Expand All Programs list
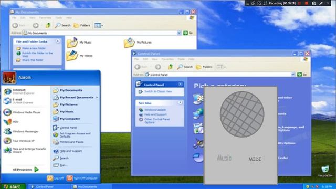336x189 pixels. (x=25, y=170)
